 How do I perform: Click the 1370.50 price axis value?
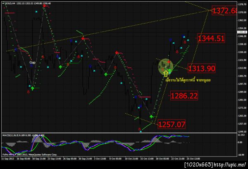pos(242,12)
